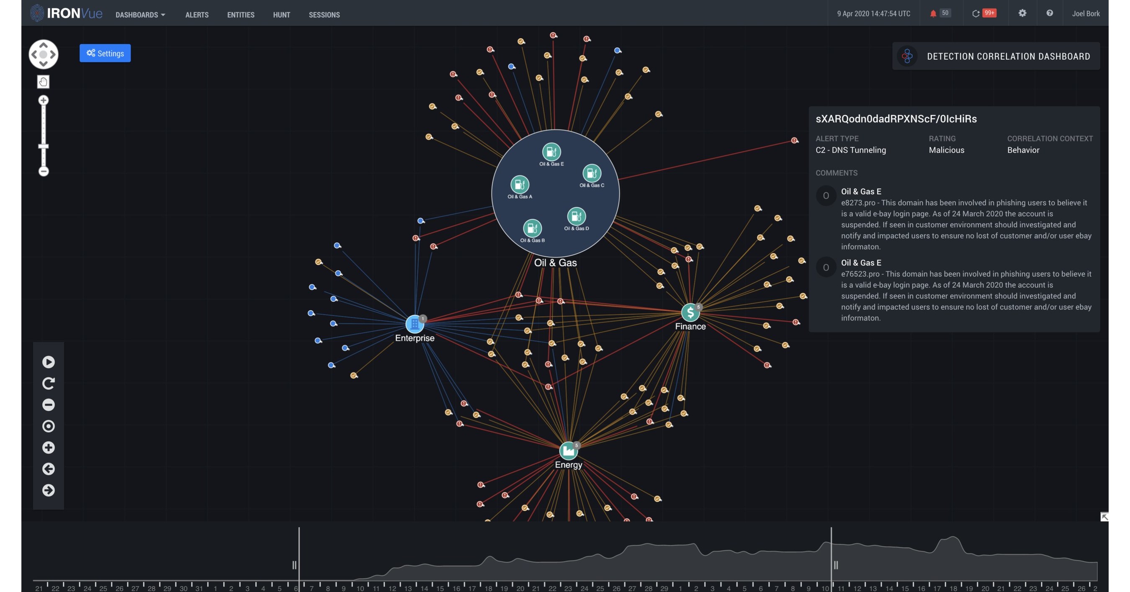Click the IRONVue logo

coord(66,13)
